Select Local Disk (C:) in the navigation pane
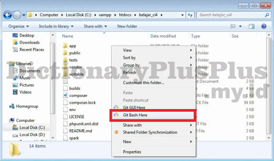Screen dimensions: 274x161 tap(29, 128)
